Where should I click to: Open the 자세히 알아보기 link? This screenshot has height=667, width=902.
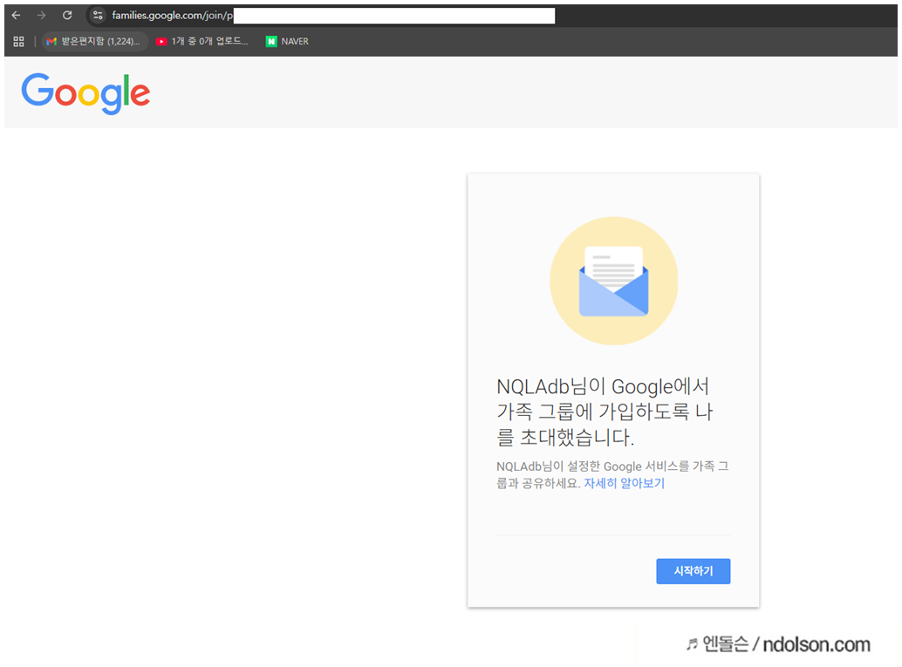point(624,483)
